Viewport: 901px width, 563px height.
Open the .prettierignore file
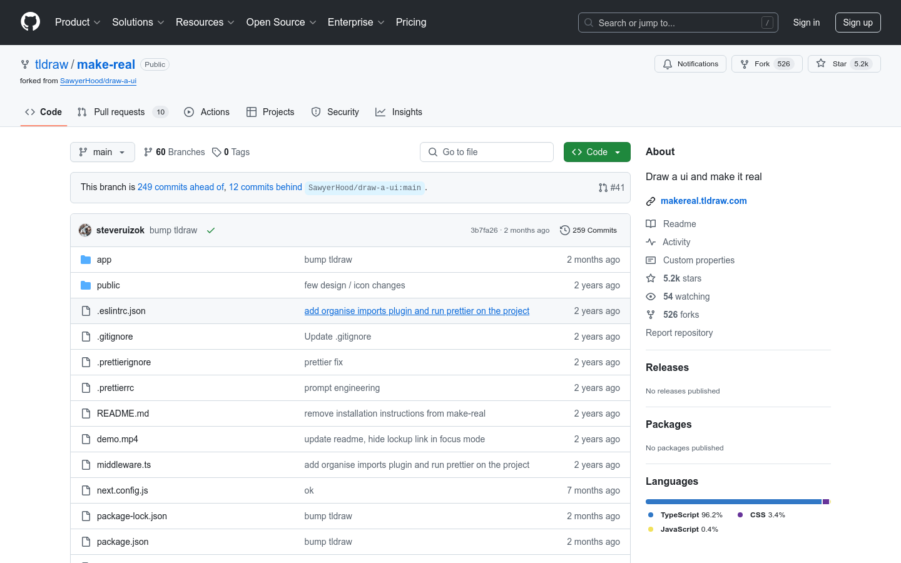(x=124, y=362)
